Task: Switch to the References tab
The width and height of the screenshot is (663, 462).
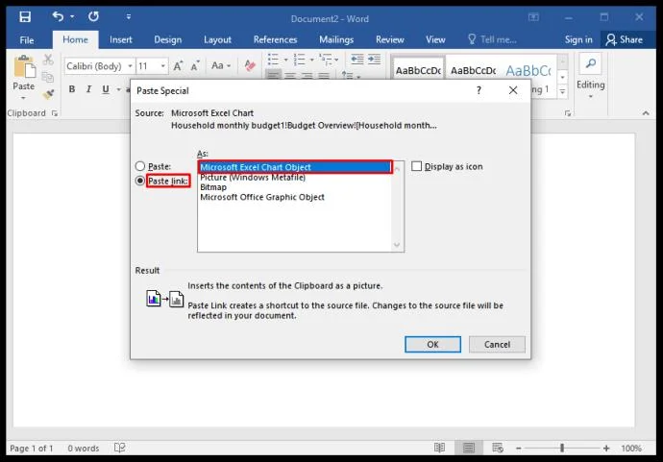Action: coord(275,39)
